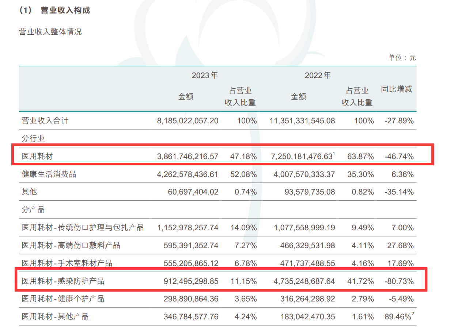Click the -27.89% year-over-year change cell
Image resolution: width=454 pixels, height=327 pixels.
click(x=399, y=121)
